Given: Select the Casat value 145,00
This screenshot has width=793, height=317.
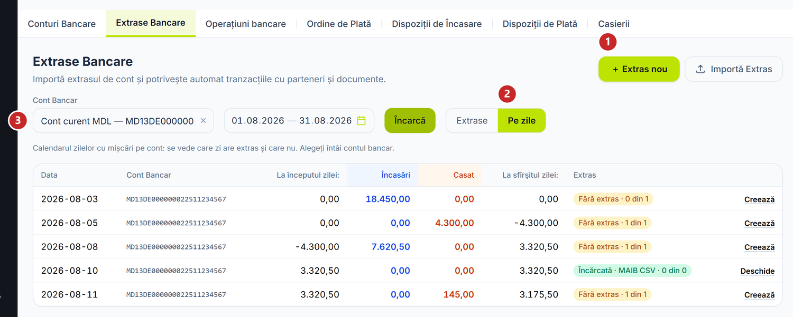Looking at the screenshot, I should [x=458, y=294].
